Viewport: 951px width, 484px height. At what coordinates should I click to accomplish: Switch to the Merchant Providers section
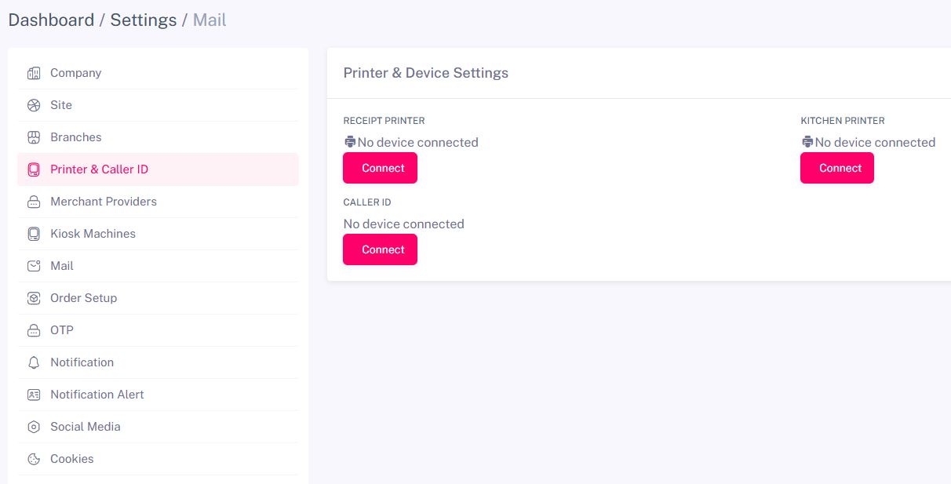click(x=103, y=201)
